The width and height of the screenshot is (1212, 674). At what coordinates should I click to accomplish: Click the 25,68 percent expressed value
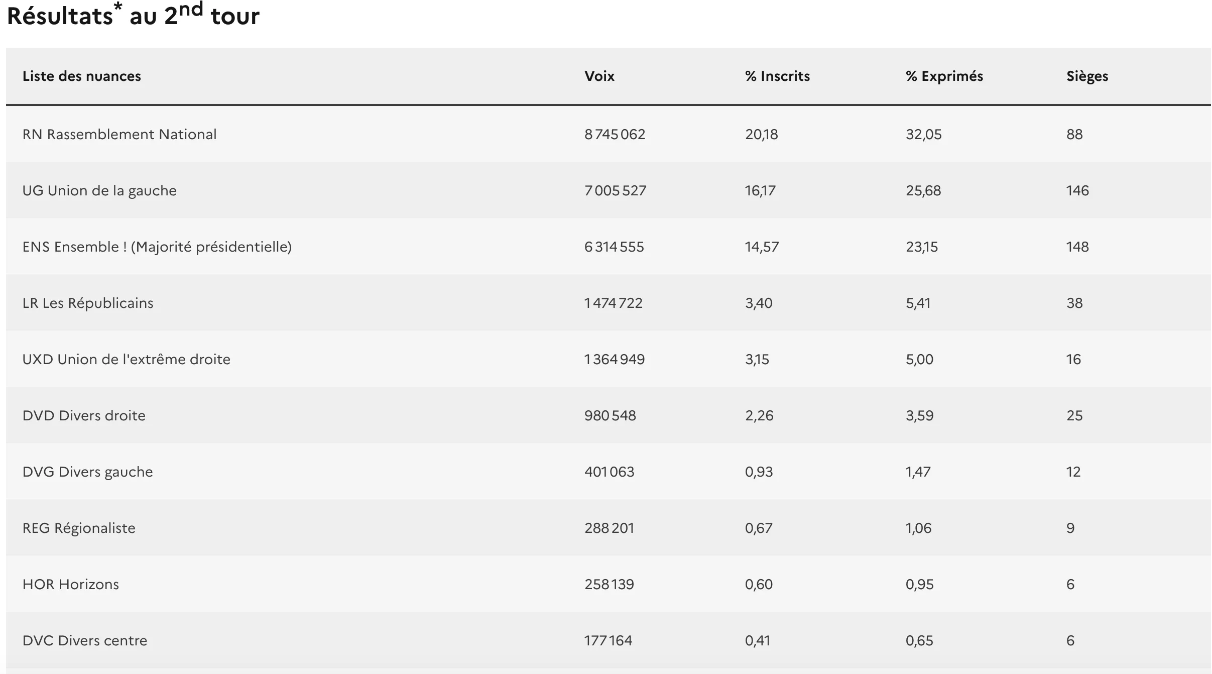point(923,191)
